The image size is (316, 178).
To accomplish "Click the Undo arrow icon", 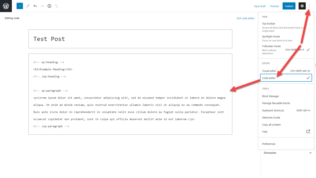I will pos(35,6).
